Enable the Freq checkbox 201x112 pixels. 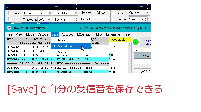click(10, 19)
